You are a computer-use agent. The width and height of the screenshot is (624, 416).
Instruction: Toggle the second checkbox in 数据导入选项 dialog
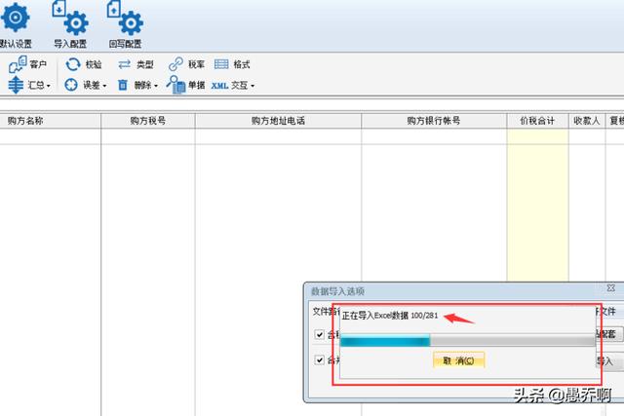click(x=319, y=359)
